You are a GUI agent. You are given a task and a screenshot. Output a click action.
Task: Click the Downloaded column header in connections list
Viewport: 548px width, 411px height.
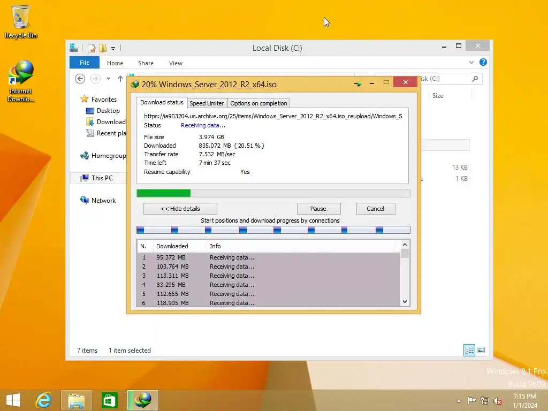click(180, 246)
